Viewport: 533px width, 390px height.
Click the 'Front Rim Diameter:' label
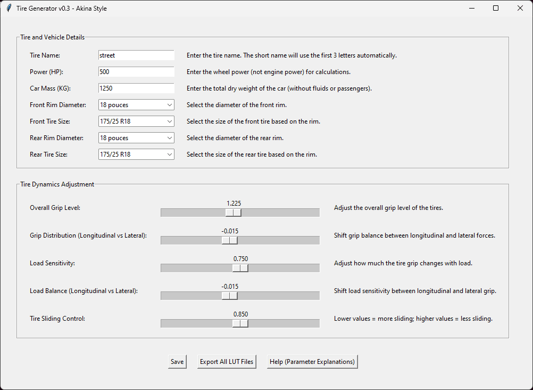[x=58, y=105]
